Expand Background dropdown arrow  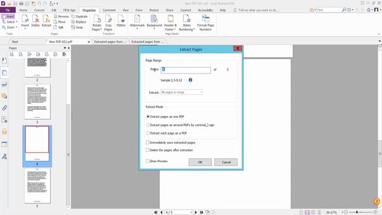point(154,29)
